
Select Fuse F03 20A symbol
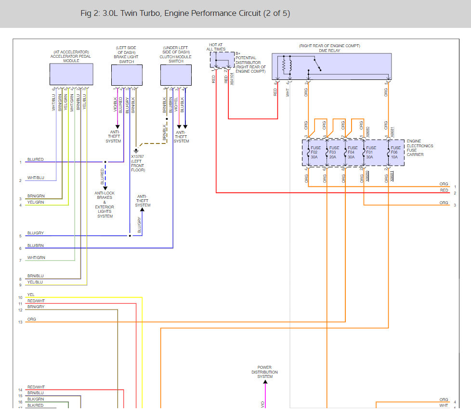[331, 153]
